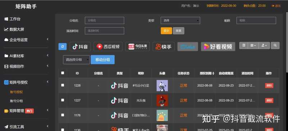Expand the 企业号运营 sidebar chevron
This screenshot has width=288, height=131.
coord(48,39)
